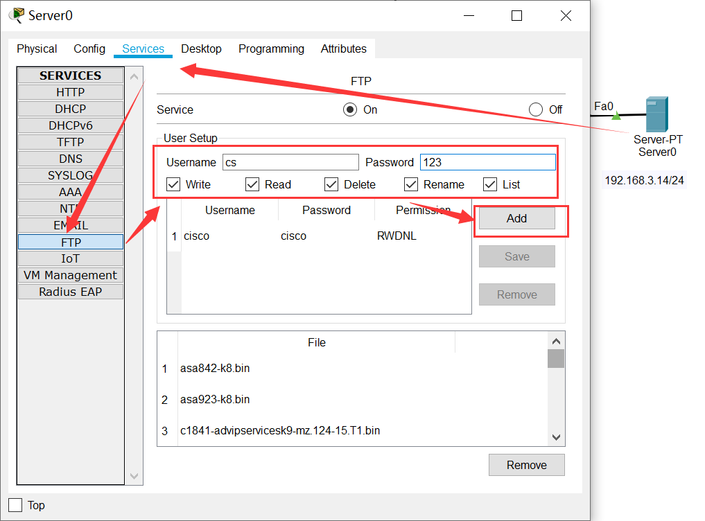Click Remove beside the user table

pyautogui.click(x=516, y=294)
